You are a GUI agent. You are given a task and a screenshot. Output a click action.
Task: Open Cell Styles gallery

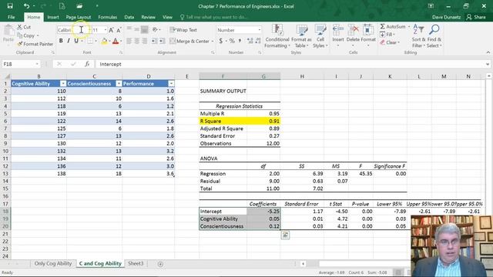pyautogui.click(x=320, y=36)
